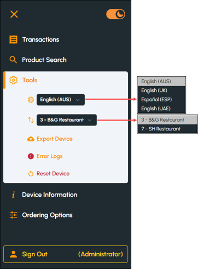
Task: Click the Sign Out button
Action: pos(66,254)
